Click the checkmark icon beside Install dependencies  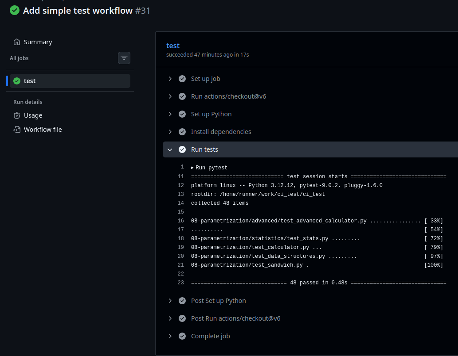(182, 131)
